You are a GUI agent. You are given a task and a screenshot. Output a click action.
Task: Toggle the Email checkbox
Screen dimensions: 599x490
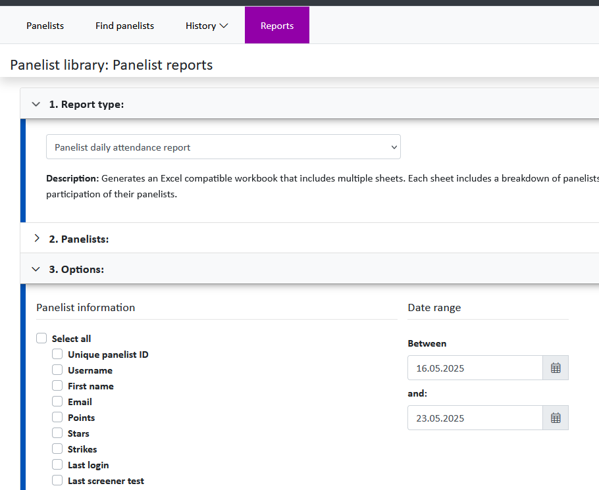click(x=57, y=401)
